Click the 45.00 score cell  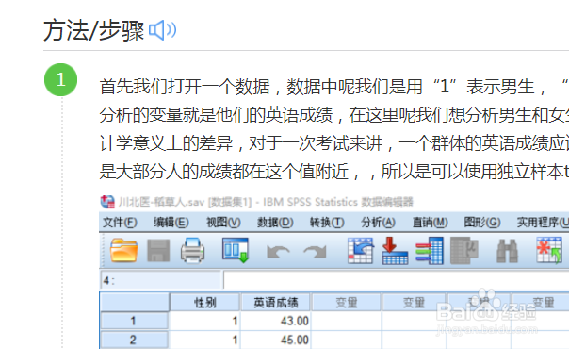pos(275,340)
